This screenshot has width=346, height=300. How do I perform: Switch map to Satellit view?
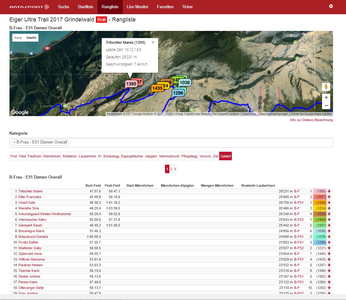pyautogui.click(x=31, y=38)
